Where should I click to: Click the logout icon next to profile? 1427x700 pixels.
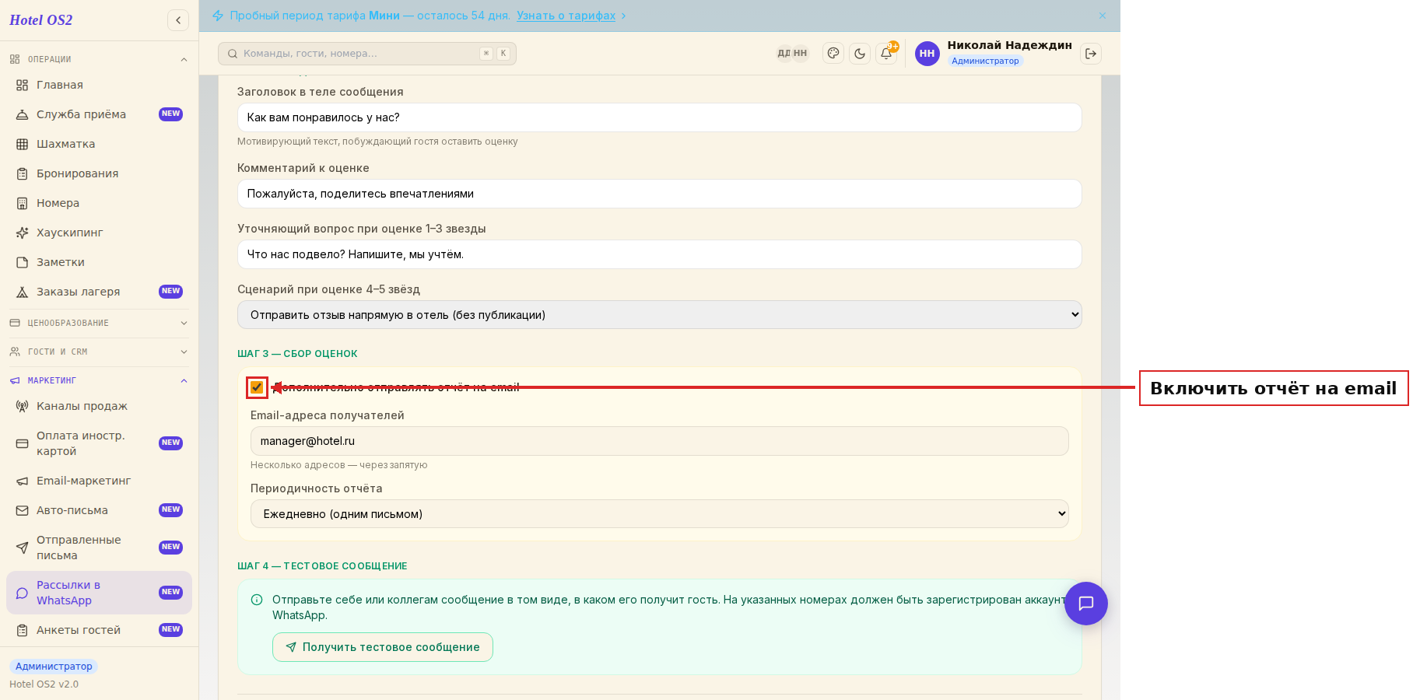click(x=1091, y=54)
